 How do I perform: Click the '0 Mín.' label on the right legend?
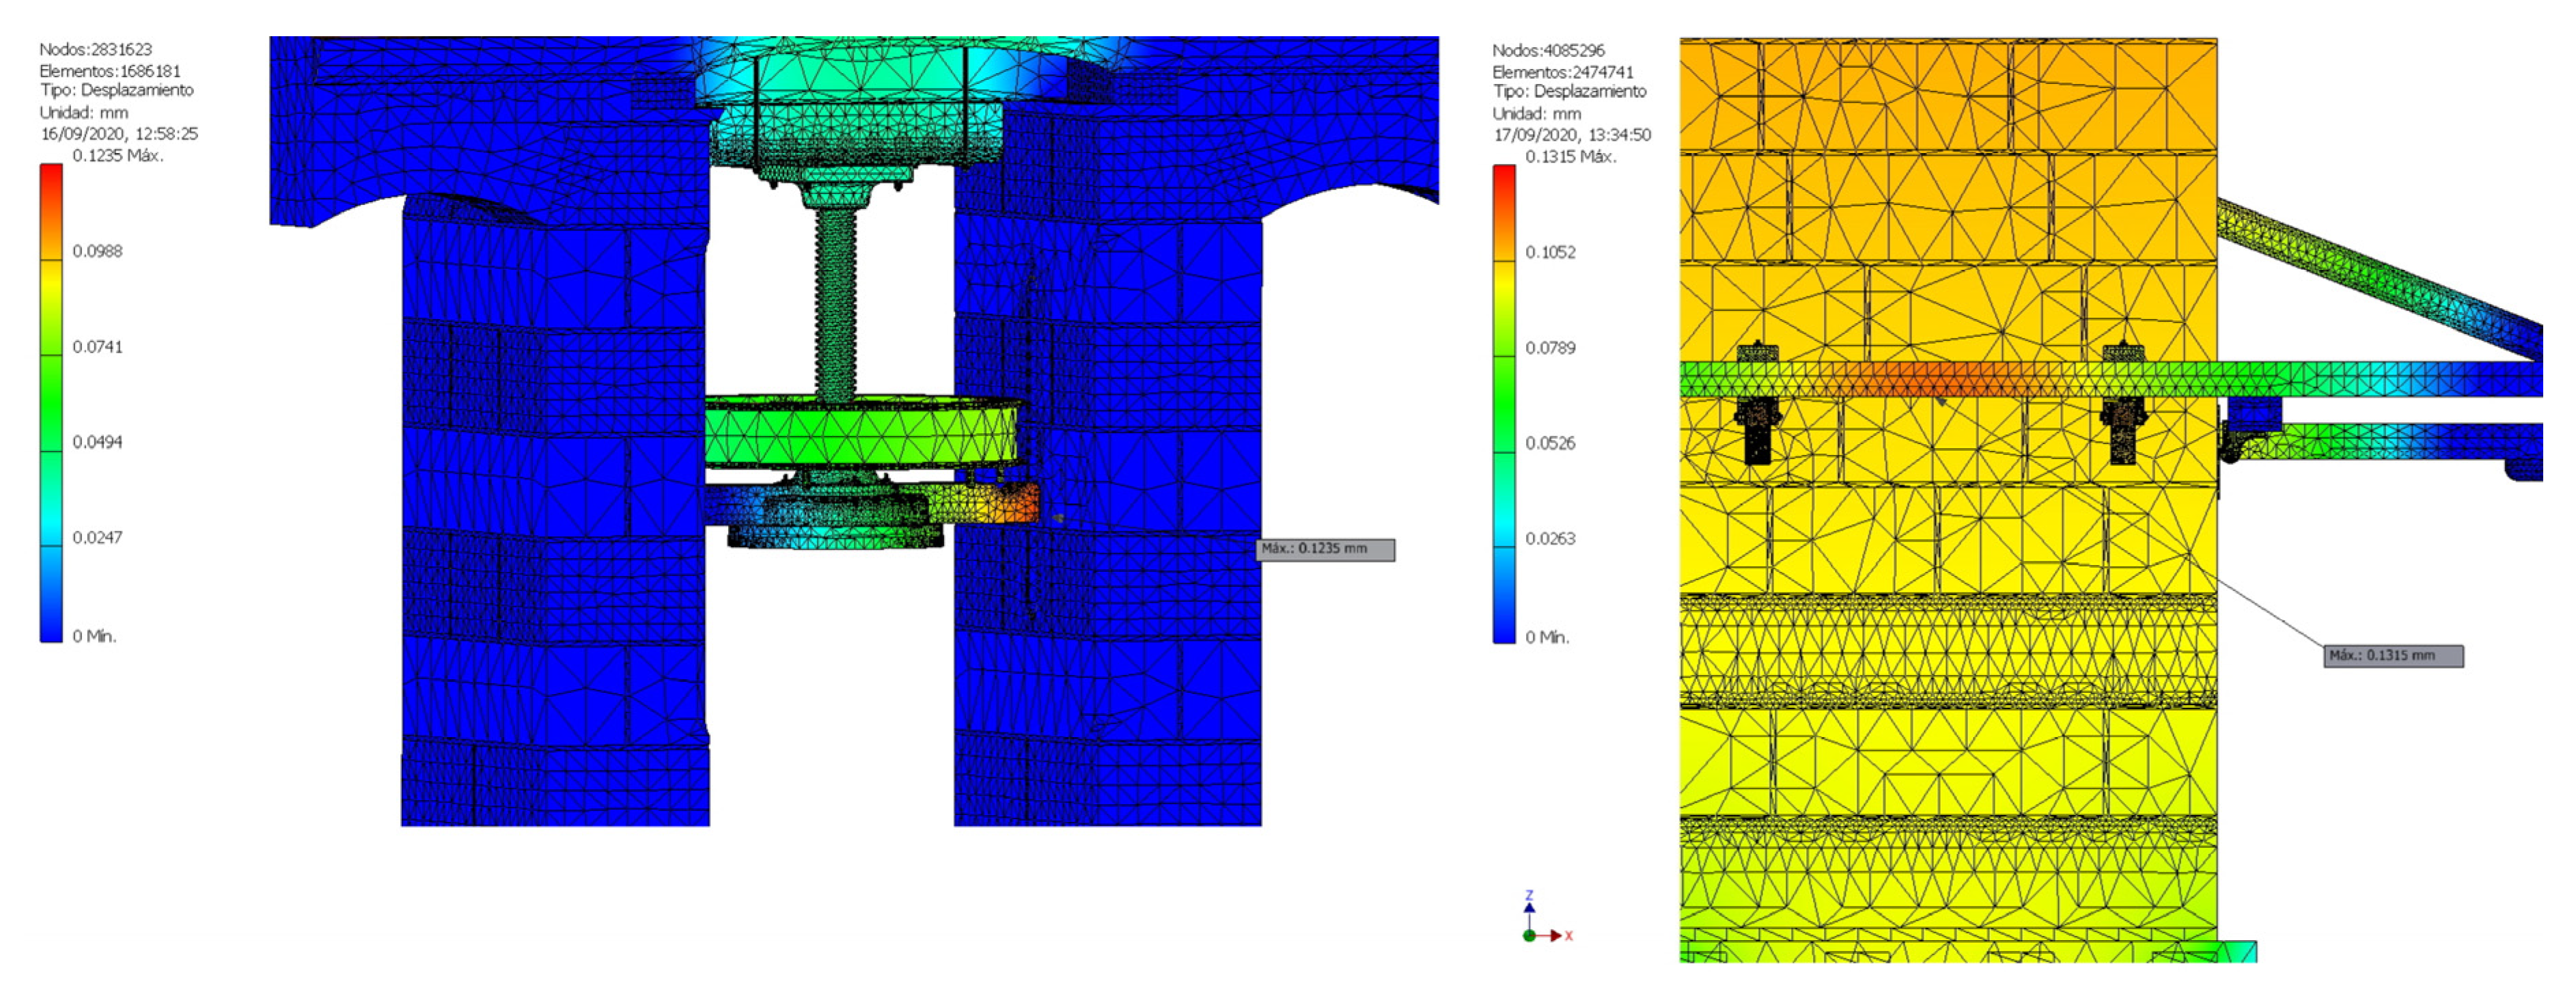coord(1547,637)
